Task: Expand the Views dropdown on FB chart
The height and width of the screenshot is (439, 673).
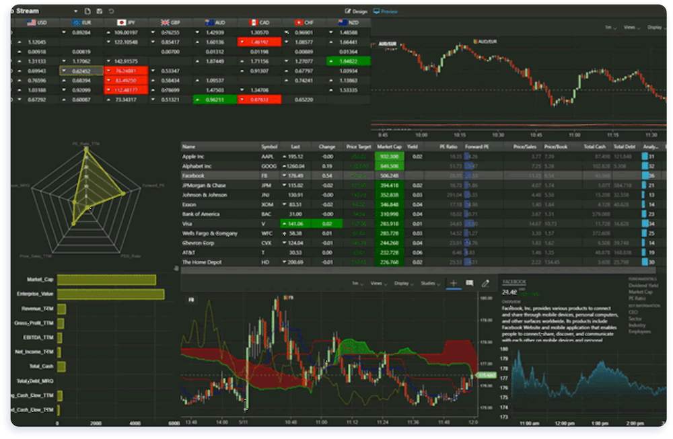Action: pos(378,284)
